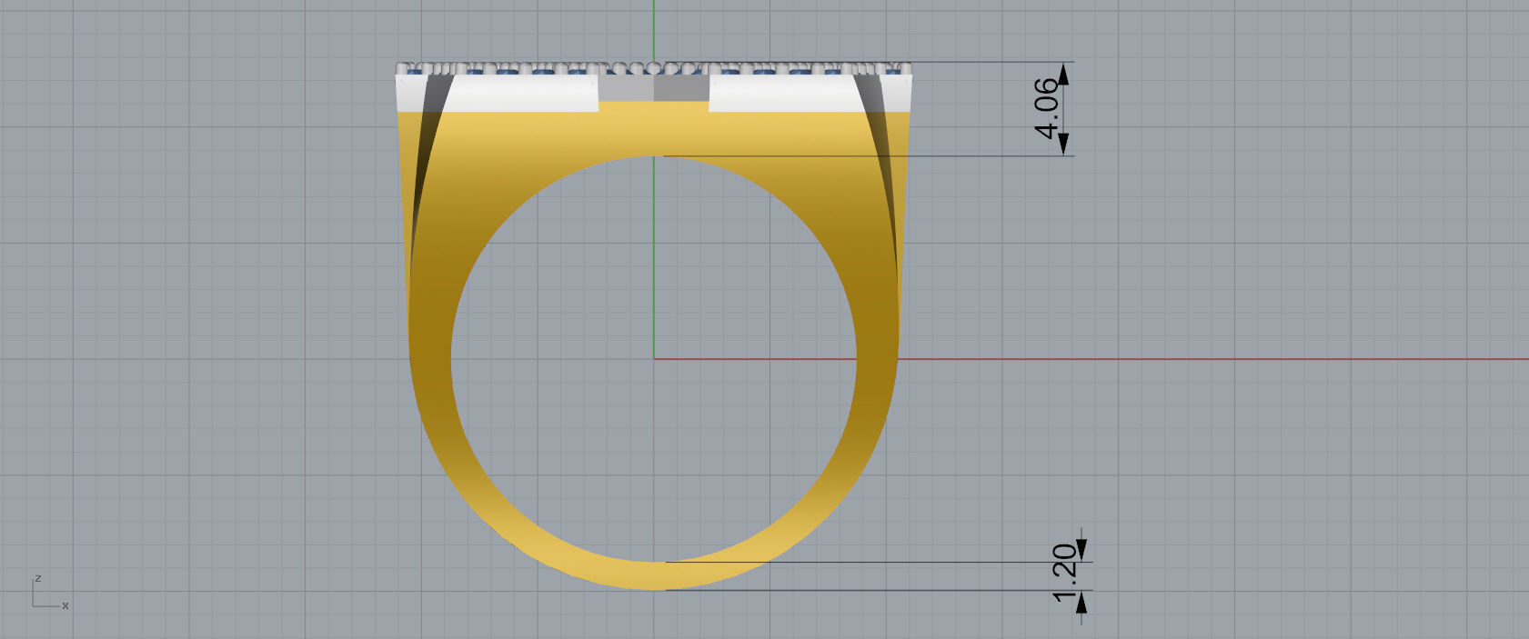Select the 4.06 dimension text
Image resolution: width=1529 pixels, height=639 pixels.
point(1047,108)
